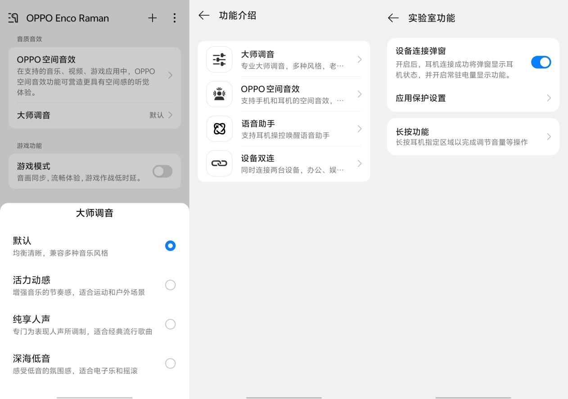Tap the description 均衡清晰，兼容多种音乐风格
Viewport: 568px width, 399px height.
(x=61, y=253)
